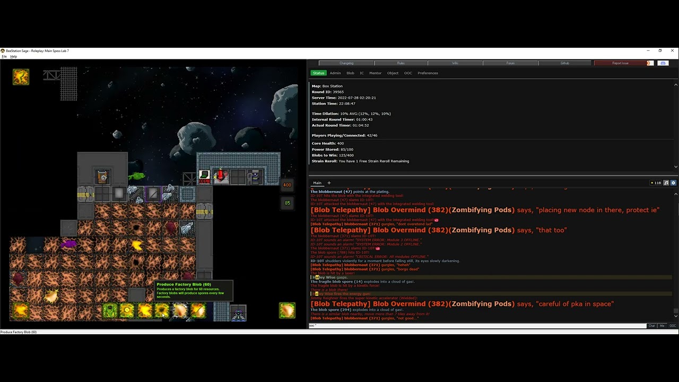
Task: Click the chat command input field
Action: click(x=477, y=326)
